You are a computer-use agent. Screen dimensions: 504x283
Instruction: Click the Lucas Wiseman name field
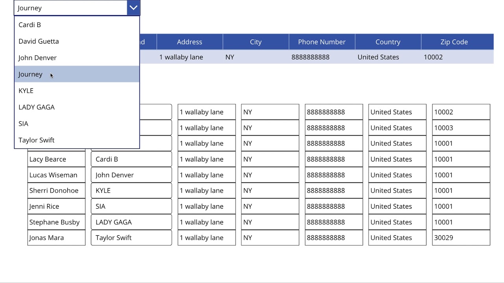pyautogui.click(x=56, y=175)
